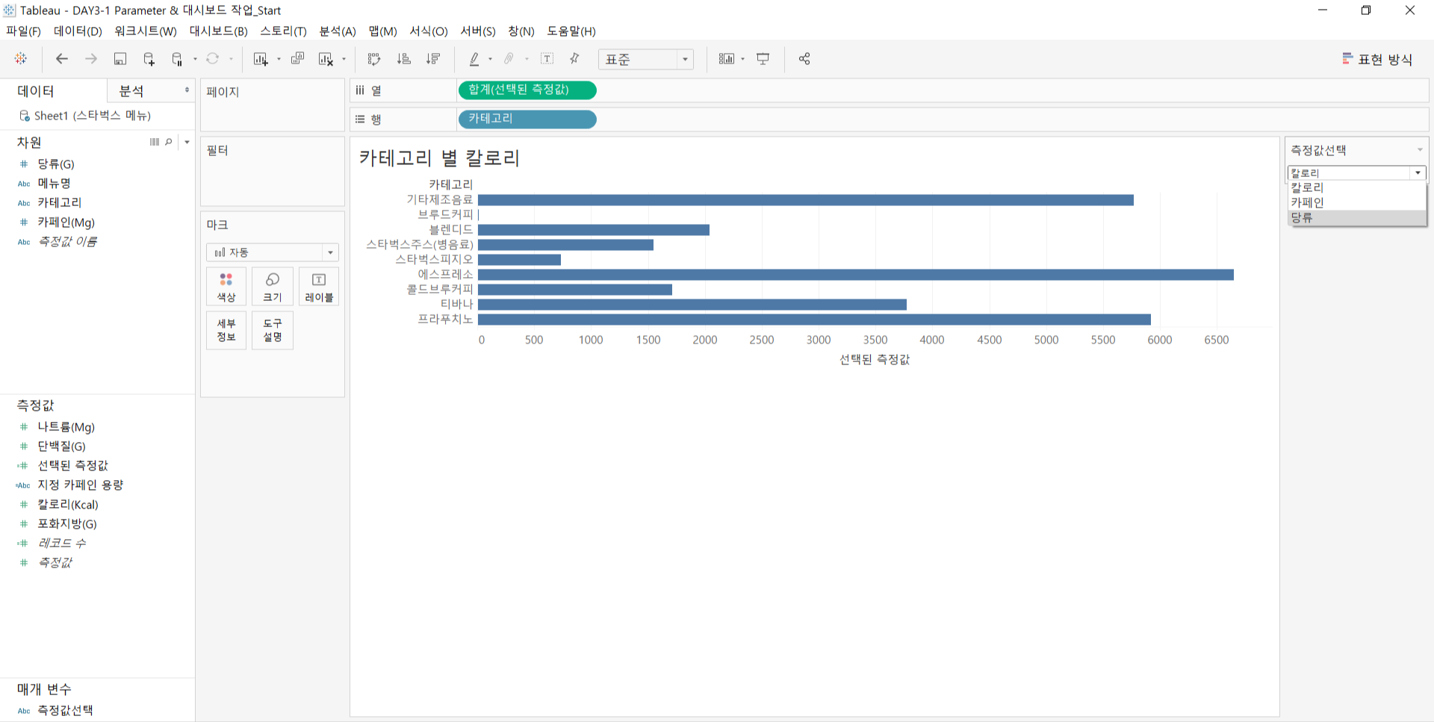Viewport: 1434px width, 722px height.
Task: Toggle the 측정값선택 parameter combo box
Action: (1357, 173)
